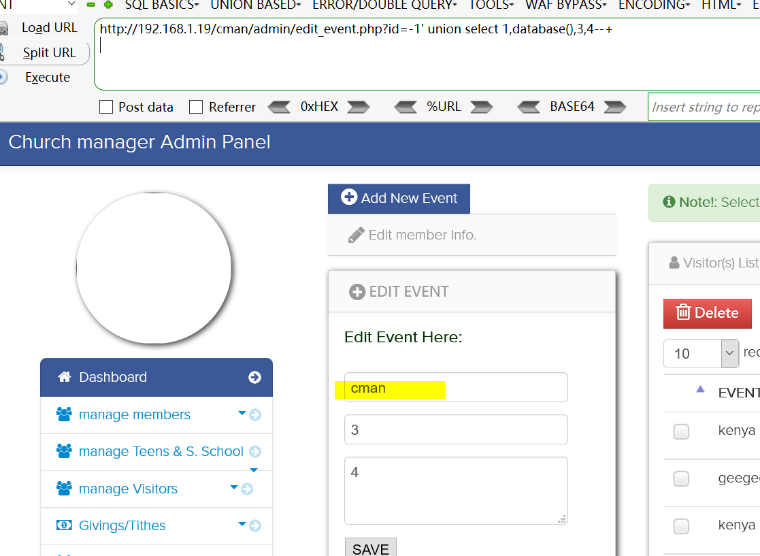Click the arrow circle on Givings/Tithes row
Screen dimensions: 760x556
[255, 525]
